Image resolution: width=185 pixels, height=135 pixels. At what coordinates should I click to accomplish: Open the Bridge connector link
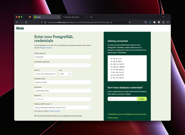coord(46,48)
